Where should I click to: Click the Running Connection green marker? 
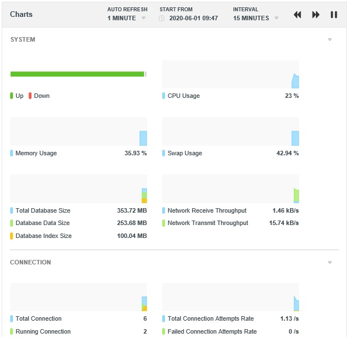coord(11,331)
